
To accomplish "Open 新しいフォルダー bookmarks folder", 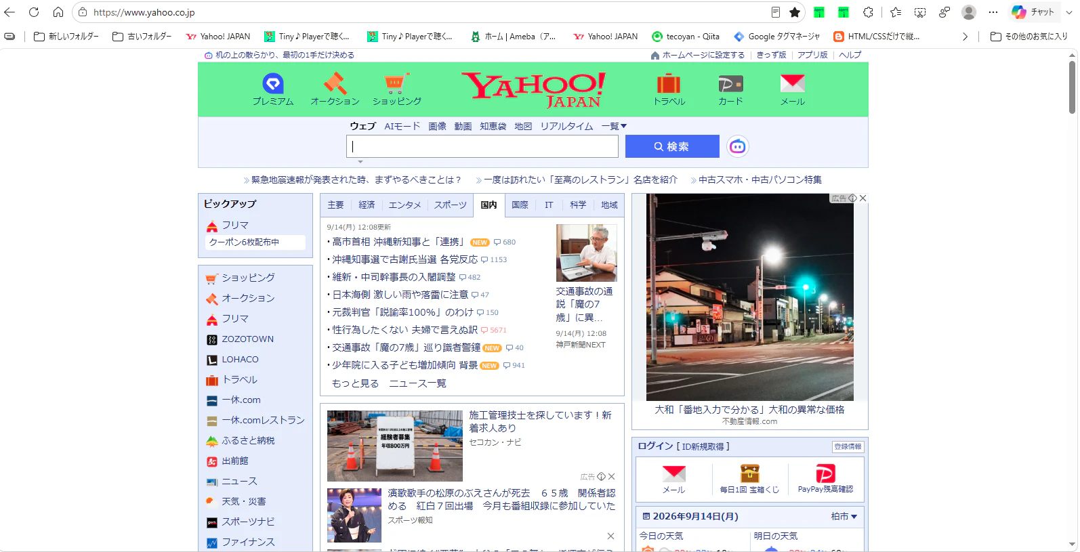I will coord(66,37).
